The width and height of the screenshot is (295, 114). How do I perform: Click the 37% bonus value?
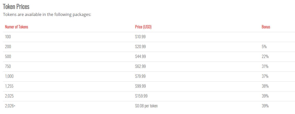coord(265,76)
